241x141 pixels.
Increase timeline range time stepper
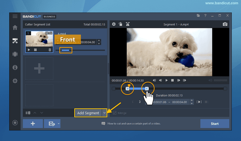tap(192, 100)
